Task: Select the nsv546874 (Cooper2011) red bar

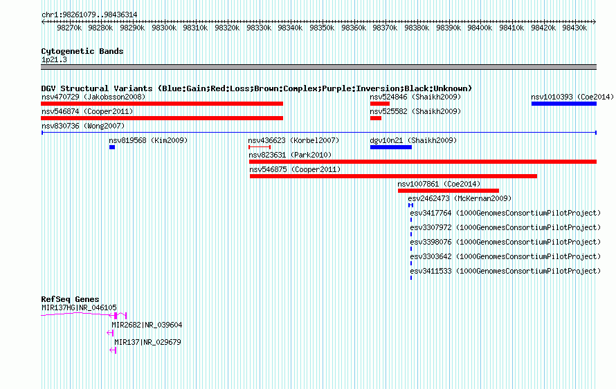Action: (162, 118)
